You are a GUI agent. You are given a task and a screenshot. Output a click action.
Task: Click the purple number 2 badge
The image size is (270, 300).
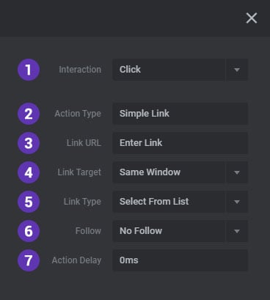coord(29,114)
